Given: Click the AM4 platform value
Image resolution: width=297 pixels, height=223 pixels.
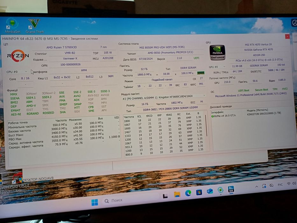Looking at the screenshot, I should (84, 70).
